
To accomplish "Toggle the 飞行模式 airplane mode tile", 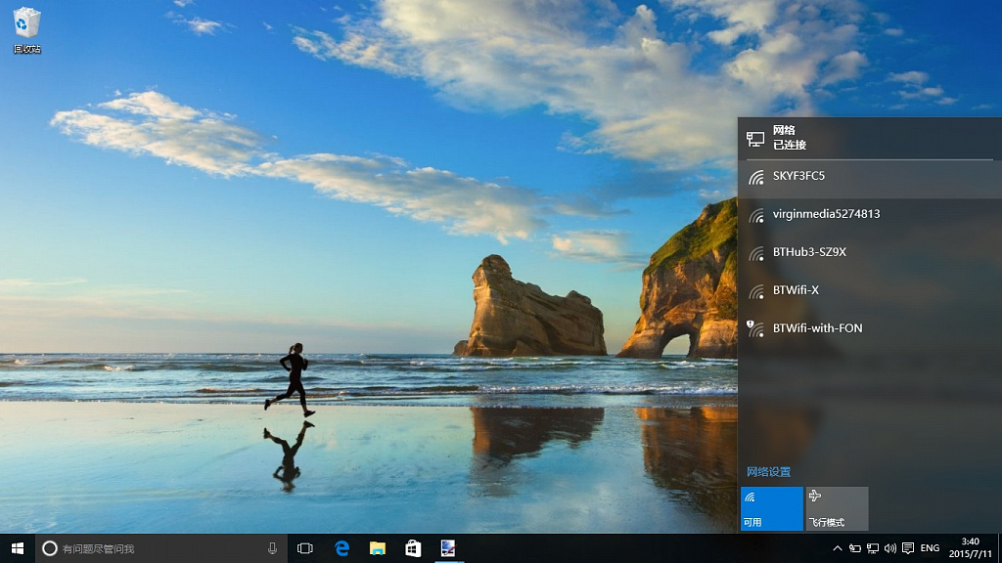I will (x=838, y=508).
